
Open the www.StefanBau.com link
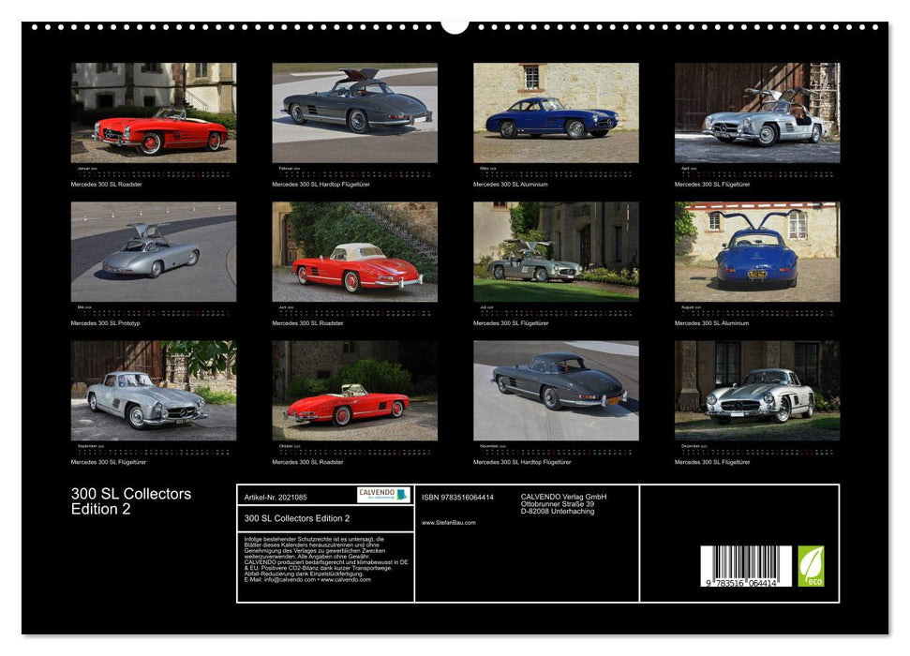[x=448, y=521]
